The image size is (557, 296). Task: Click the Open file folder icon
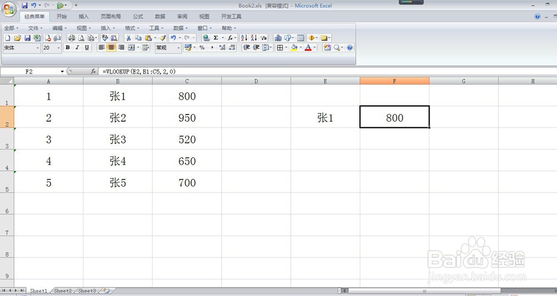pos(17,38)
